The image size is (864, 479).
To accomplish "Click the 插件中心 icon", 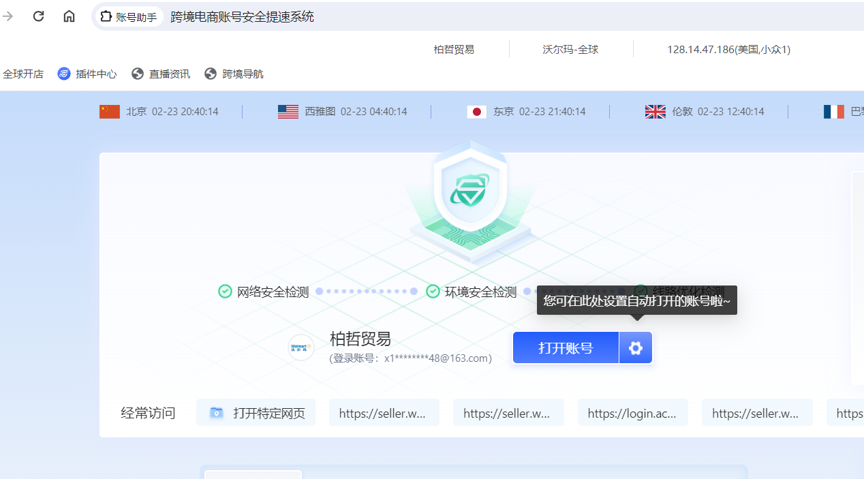I will (x=64, y=74).
